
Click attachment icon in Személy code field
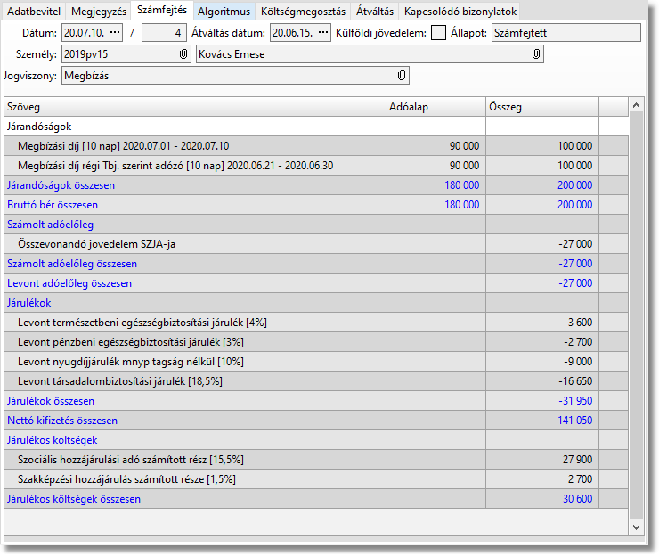click(x=183, y=54)
